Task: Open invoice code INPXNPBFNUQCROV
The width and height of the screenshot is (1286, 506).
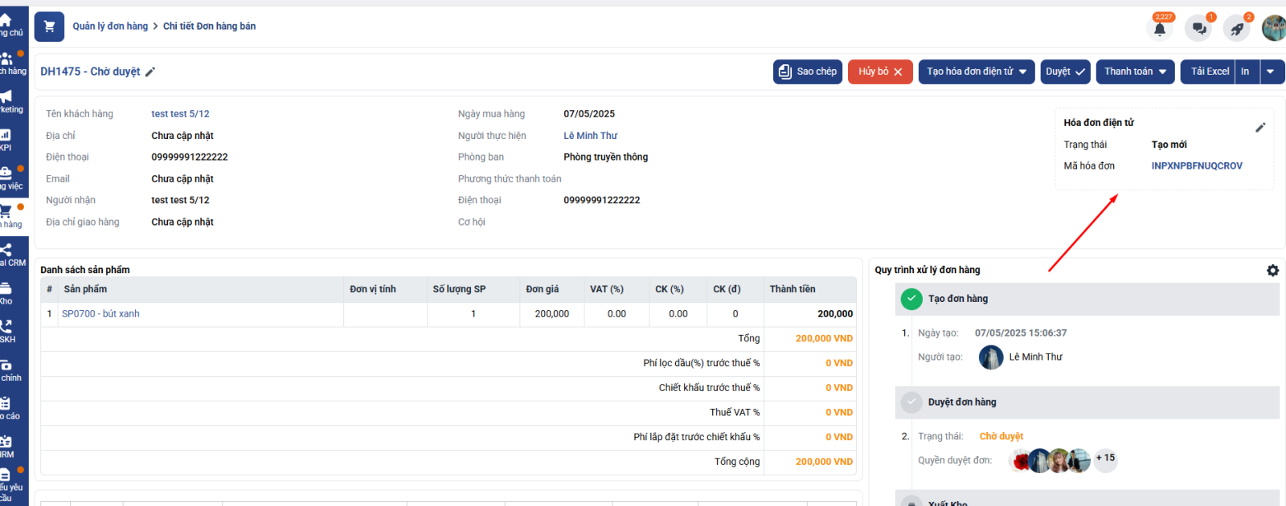Action: click(x=1196, y=166)
